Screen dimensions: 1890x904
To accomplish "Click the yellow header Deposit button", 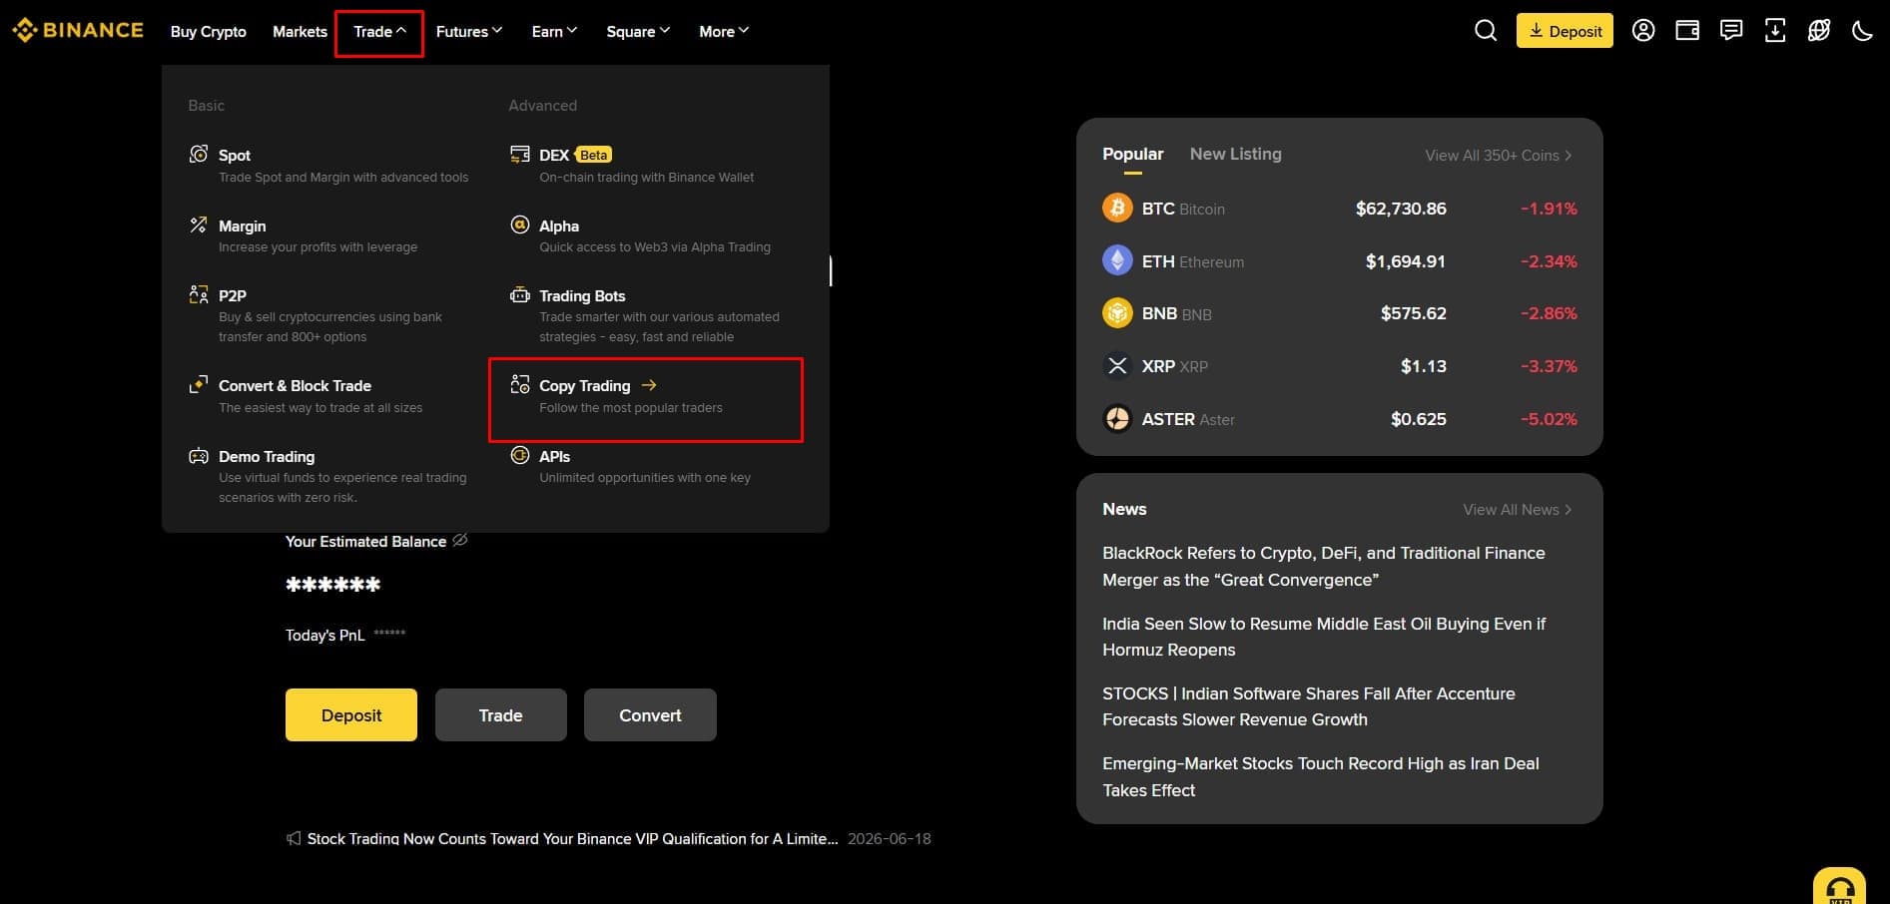I will click(1565, 31).
